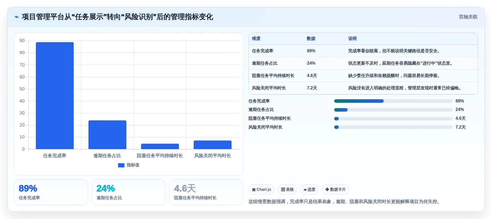Click the 任务完成率 progress row label
This screenshot has height=219, width=492.
pos(259,101)
